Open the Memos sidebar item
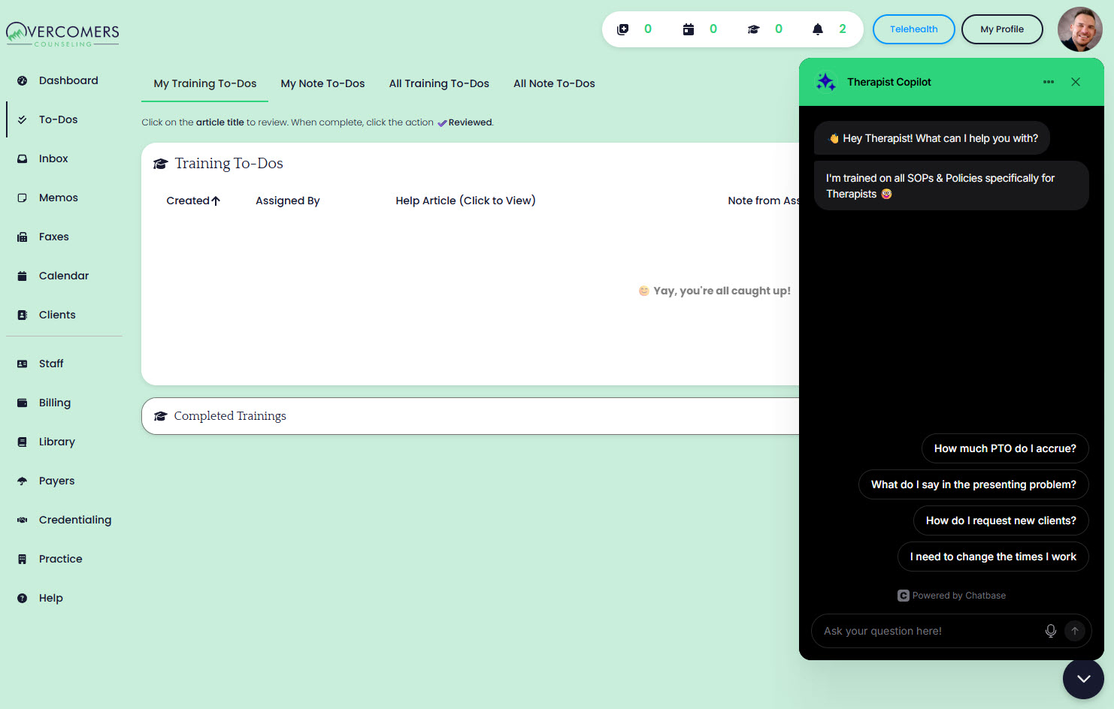1114x709 pixels. [x=63, y=198]
